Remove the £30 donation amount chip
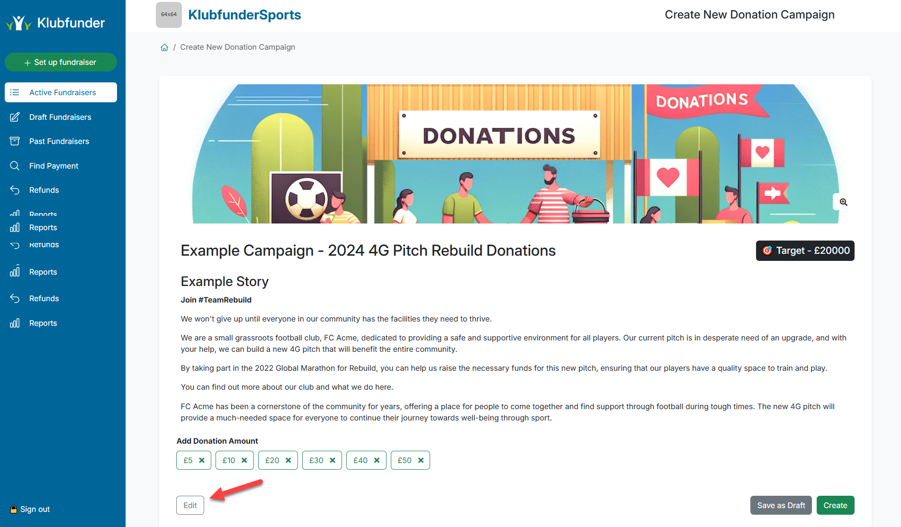Viewport: 901px width, 527px height. click(x=333, y=460)
